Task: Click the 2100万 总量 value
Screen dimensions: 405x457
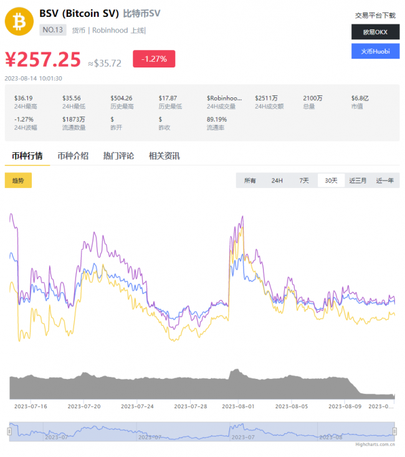Action: pyautogui.click(x=313, y=98)
